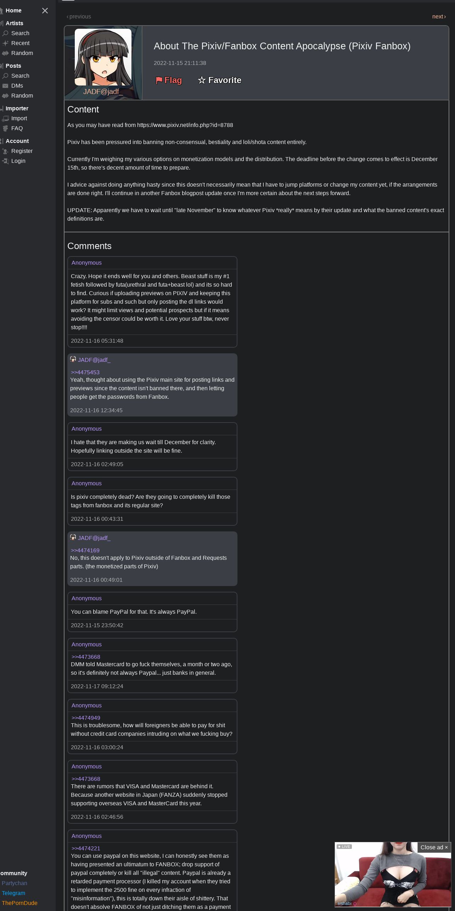Open the Home menu item

pos(13,11)
